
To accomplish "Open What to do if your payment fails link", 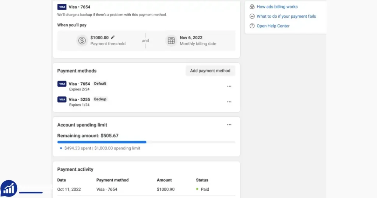I will point(286,16).
